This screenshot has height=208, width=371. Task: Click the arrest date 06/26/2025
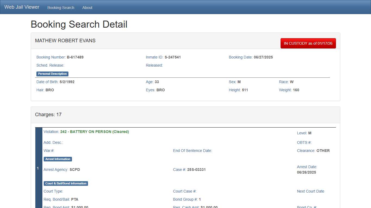[x=306, y=172]
